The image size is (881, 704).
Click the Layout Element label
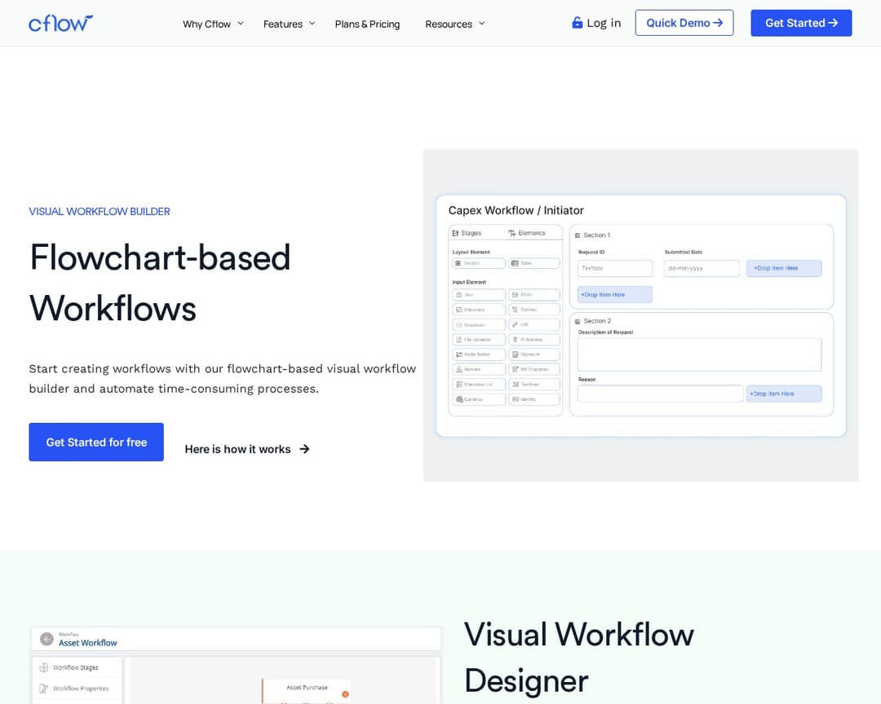(x=471, y=252)
